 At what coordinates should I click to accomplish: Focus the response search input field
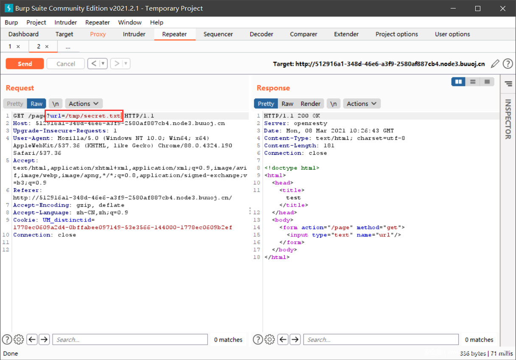(x=381, y=339)
